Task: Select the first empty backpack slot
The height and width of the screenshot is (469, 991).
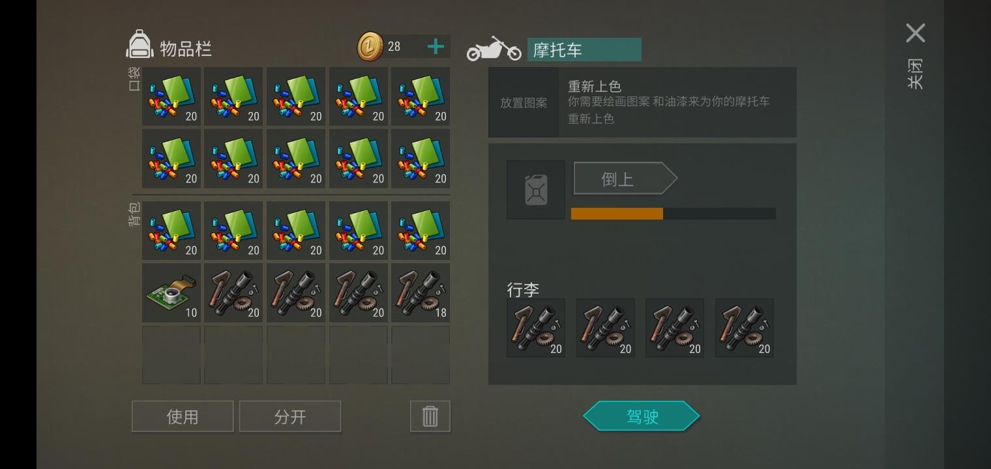Action: 171,354
